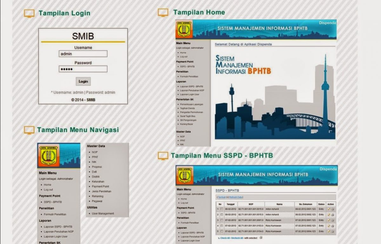
Task: Click edit icon for SSPD table row 5
Action: [x=329, y=231]
